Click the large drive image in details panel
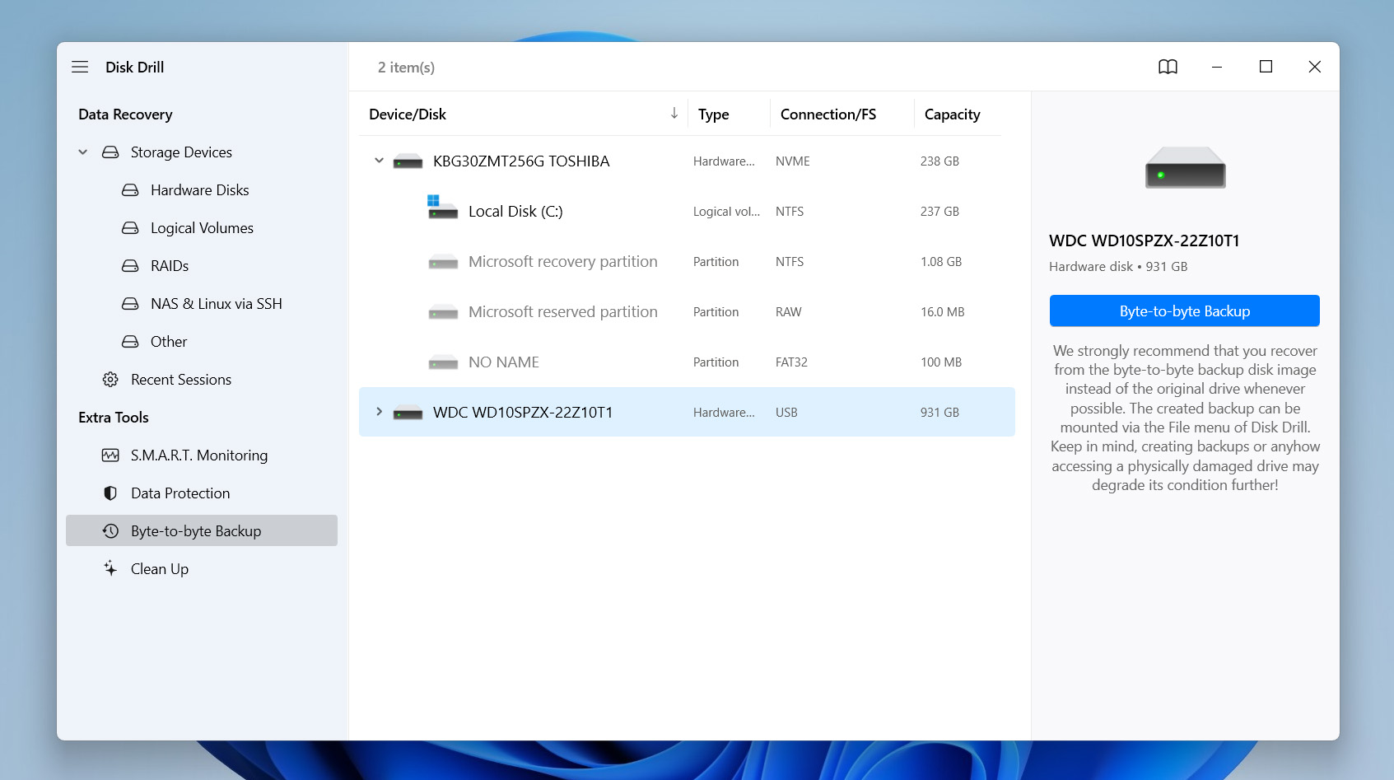1394x780 pixels. tap(1185, 167)
